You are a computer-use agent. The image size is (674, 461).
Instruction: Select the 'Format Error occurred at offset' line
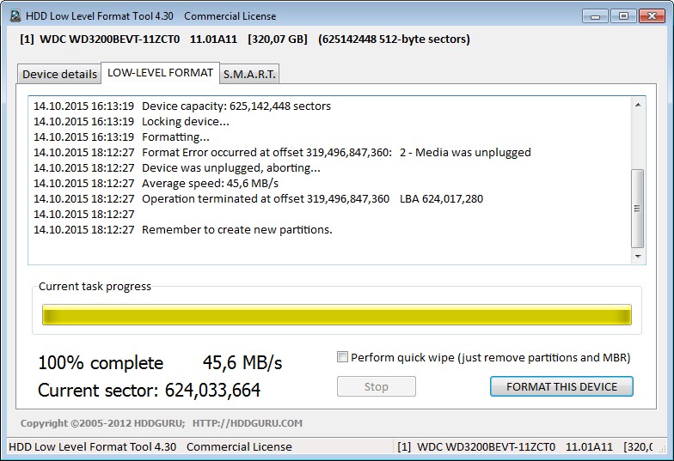(282, 153)
